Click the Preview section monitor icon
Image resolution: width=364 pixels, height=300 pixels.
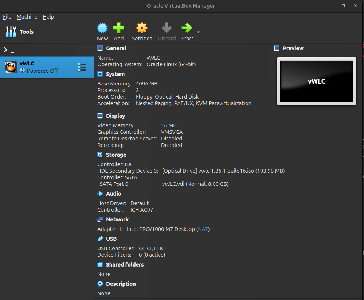(x=277, y=48)
